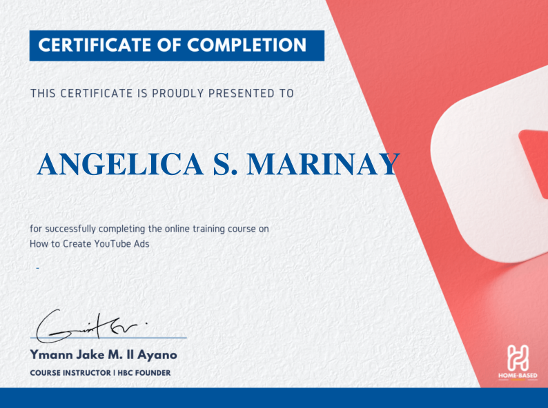Click the handwritten signature above the name

(x=92, y=326)
